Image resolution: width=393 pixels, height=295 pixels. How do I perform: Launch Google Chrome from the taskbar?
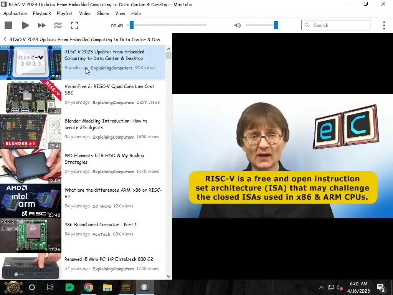(89, 287)
